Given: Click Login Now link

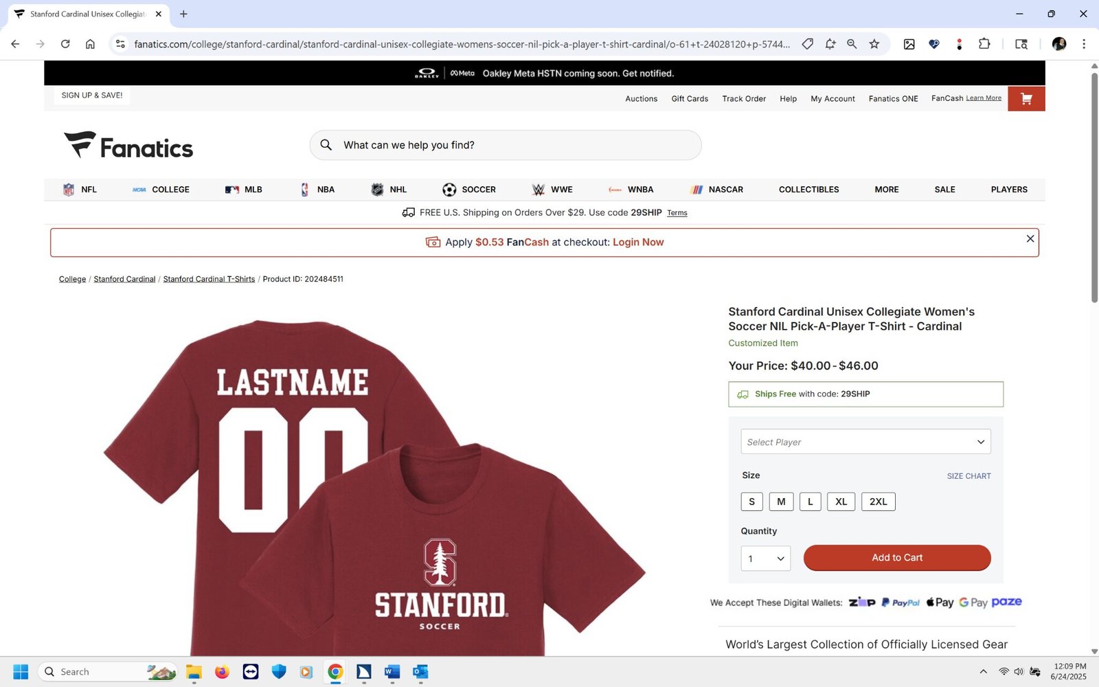Looking at the screenshot, I should (x=638, y=243).
